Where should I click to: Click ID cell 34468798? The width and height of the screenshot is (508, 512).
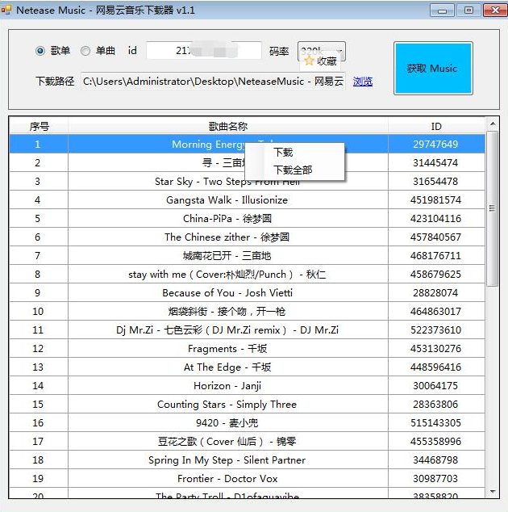pos(436,460)
